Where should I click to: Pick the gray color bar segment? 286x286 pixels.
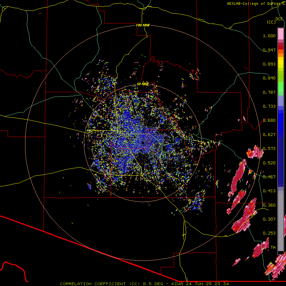(281, 221)
